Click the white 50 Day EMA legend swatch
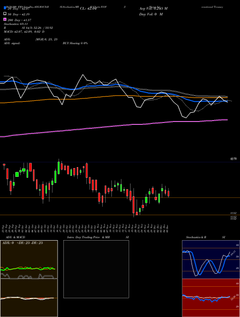 5,14
